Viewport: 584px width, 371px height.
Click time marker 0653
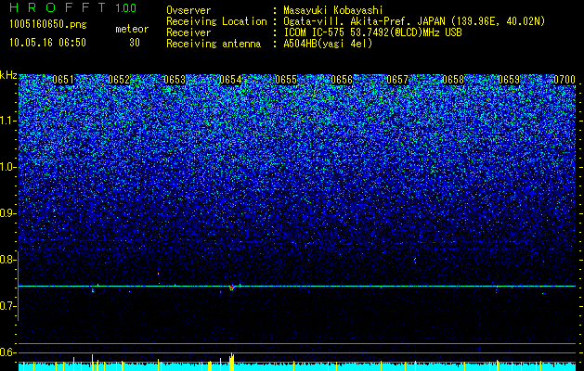(175, 80)
